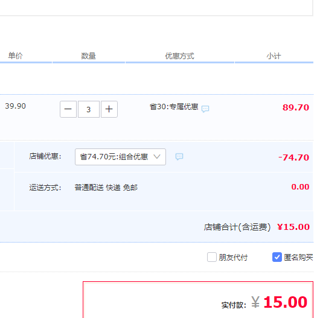Click the 店铺合计 ¥15.00 total
Viewport: 320px width, 318px height.
click(257, 227)
